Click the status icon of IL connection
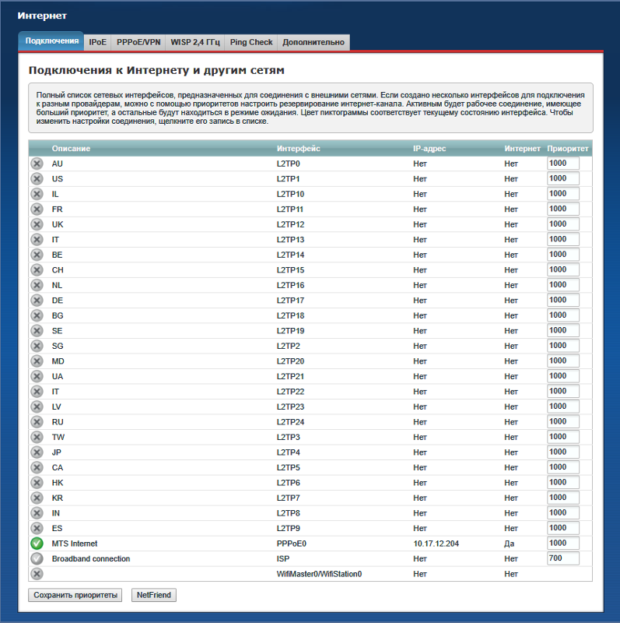620x623 pixels. (37, 194)
